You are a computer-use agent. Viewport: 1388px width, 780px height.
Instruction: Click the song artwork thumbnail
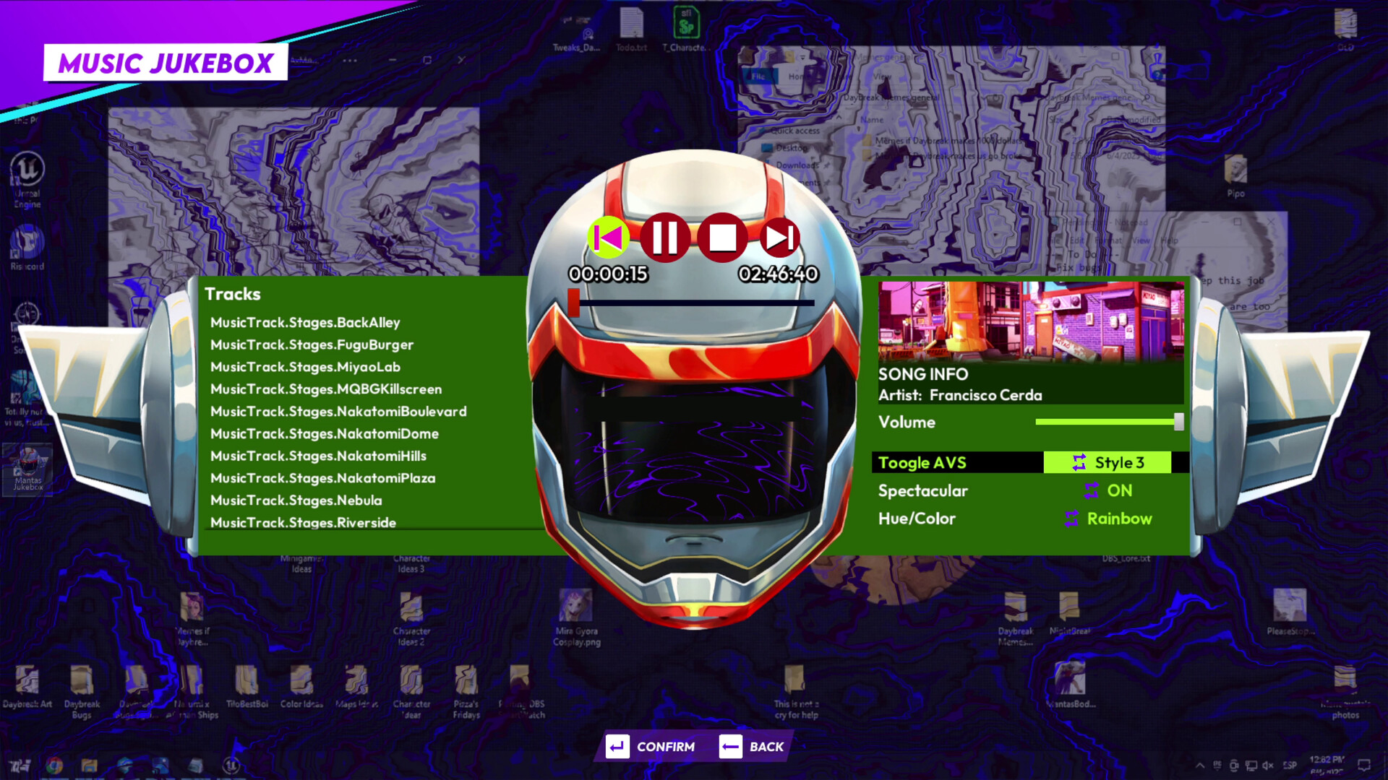pyautogui.click(x=1030, y=321)
